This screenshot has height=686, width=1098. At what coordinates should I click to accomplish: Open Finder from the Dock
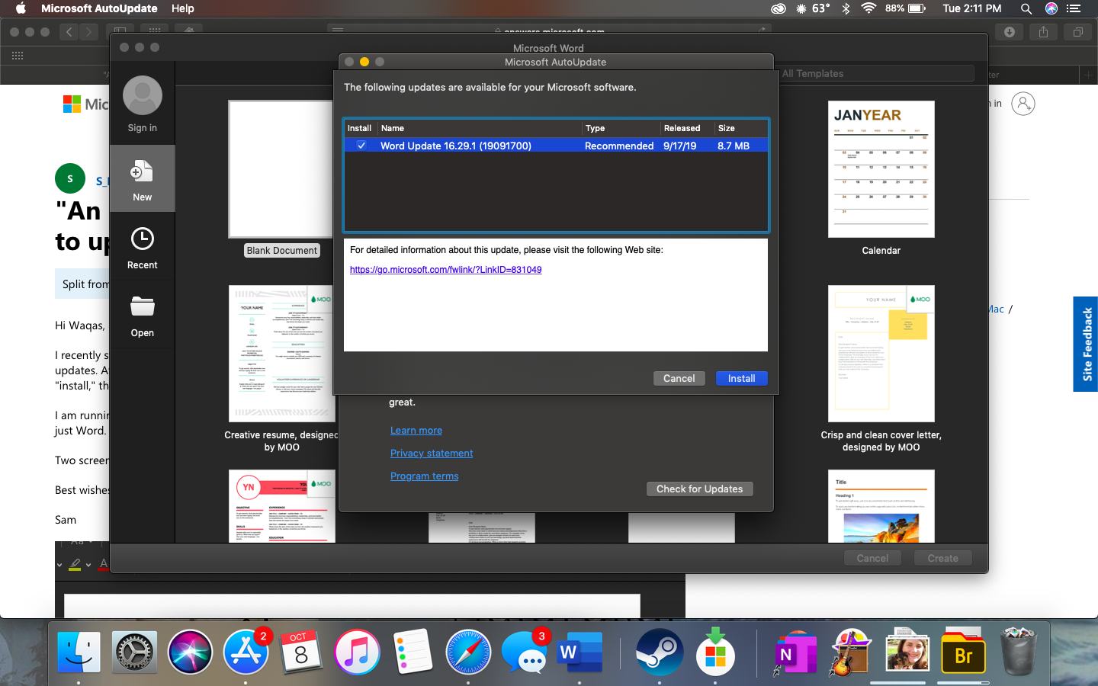pos(79,652)
